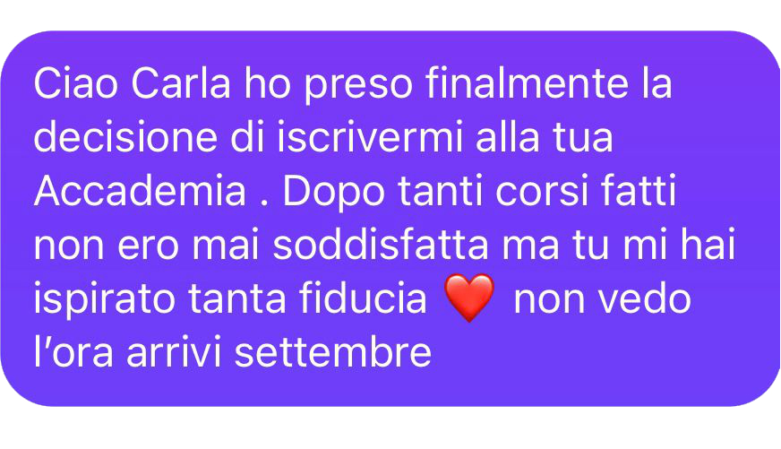This screenshot has height=449, width=781.
Task: Click the word "Accademia" in the text
Action: click(141, 191)
